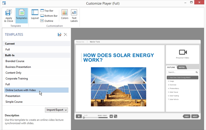Choose the Content Only template

point(36,72)
